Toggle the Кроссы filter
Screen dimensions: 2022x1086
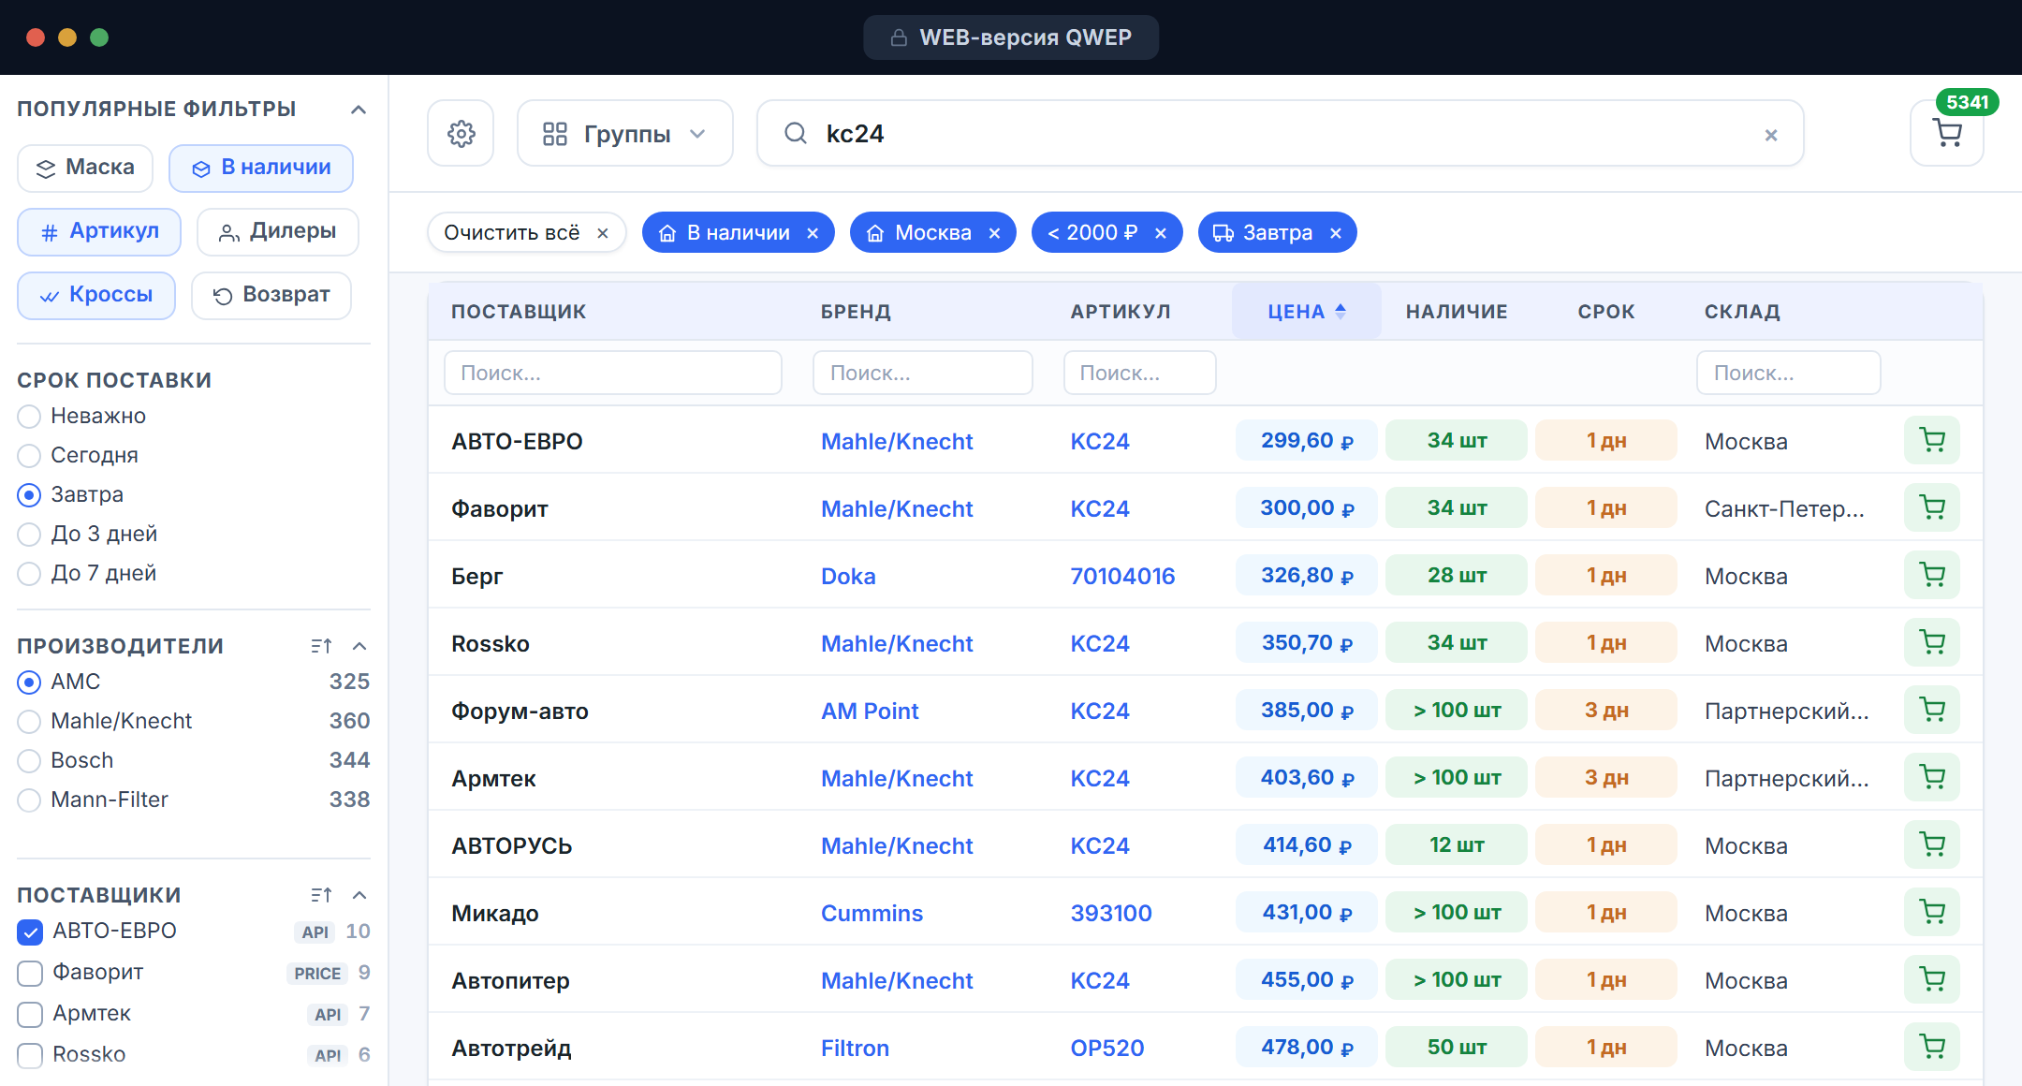(96, 295)
